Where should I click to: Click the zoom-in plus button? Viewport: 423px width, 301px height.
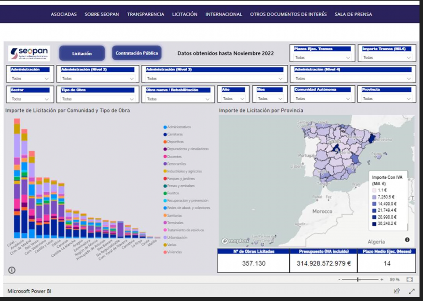(382, 280)
